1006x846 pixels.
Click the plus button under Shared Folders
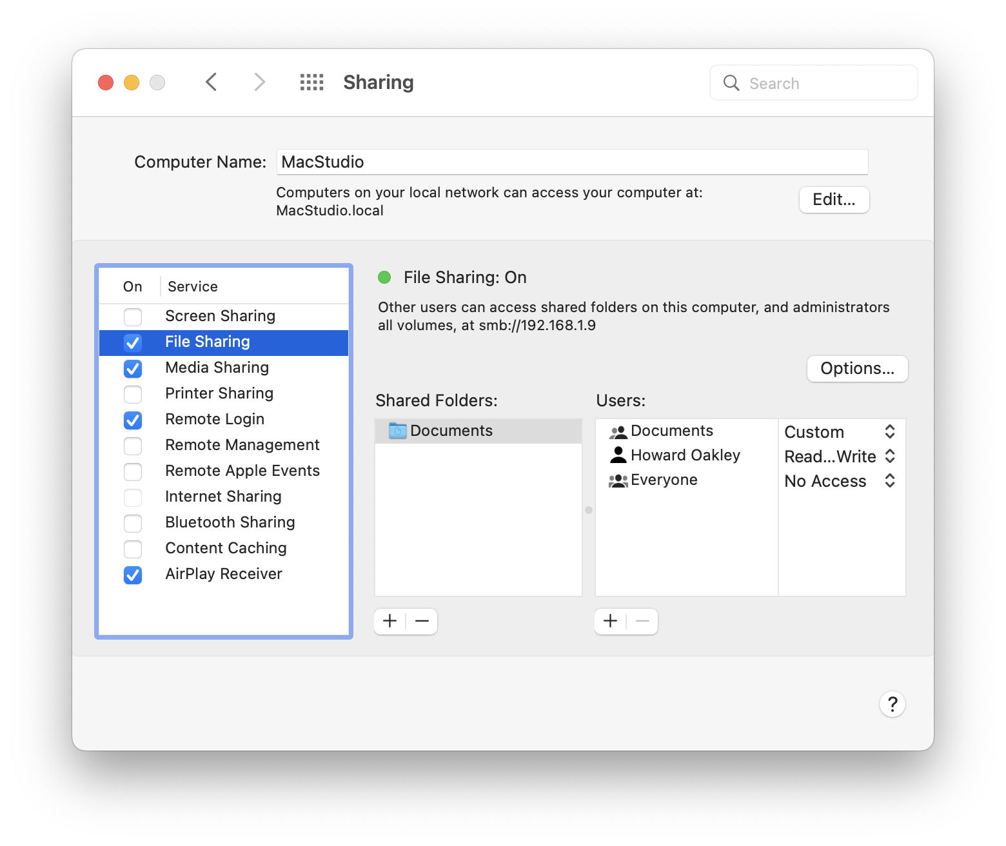tap(390, 621)
